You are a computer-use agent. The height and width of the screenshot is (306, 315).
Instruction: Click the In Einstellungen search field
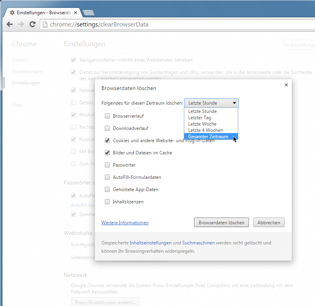[x=299, y=45]
